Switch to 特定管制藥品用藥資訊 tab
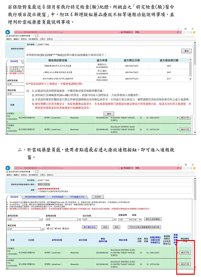Image resolution: width=201 pixels, height=277 pixels. (x=35, y=197)
